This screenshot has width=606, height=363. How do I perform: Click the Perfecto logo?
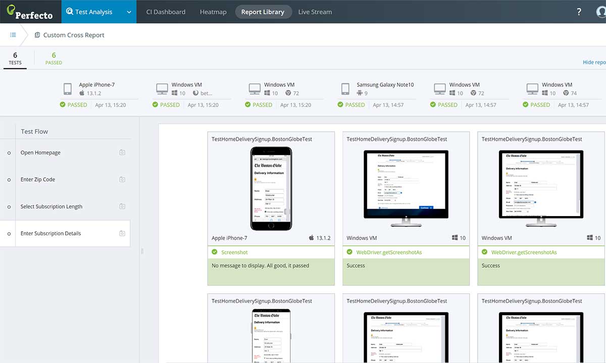pos(30,12)
